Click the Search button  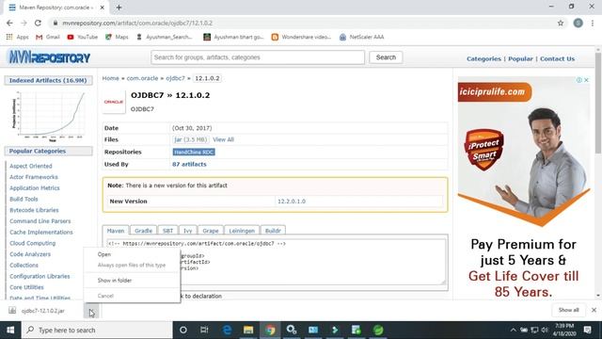tap(386, 57)
